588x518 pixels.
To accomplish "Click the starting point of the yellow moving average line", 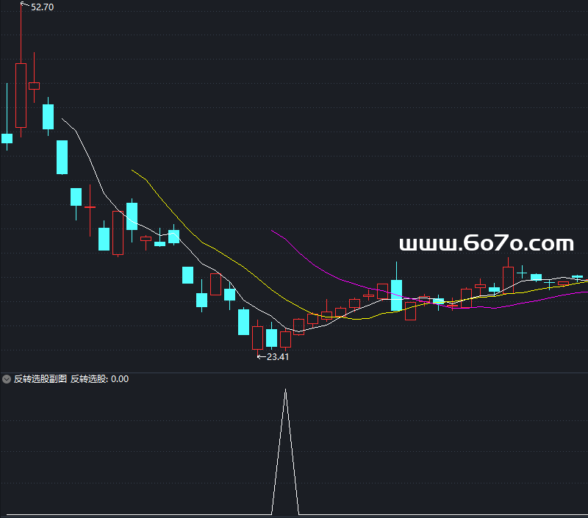I will point(132,170).
